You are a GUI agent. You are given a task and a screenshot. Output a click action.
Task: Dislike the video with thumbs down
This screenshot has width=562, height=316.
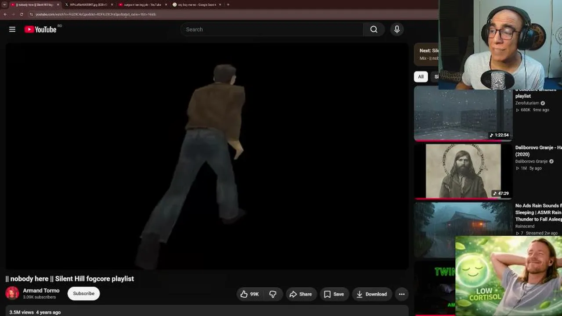273,294
